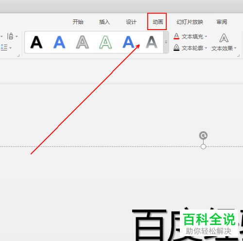The height and width of the screenshot is (241, 243).
Task: Apply the second blue A style
Action: 128,42
